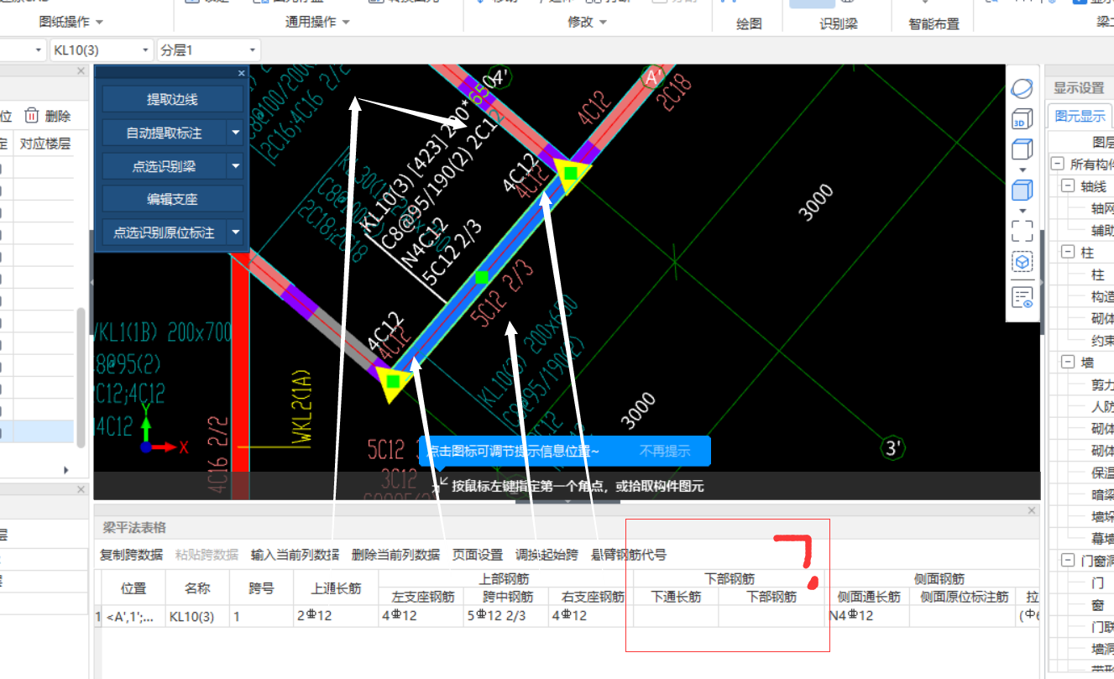Click the empty 下部钢筋 cell in row 1
Image resolution: width=1114 pixels, height=679 pixels.
(x=771, y=616)
